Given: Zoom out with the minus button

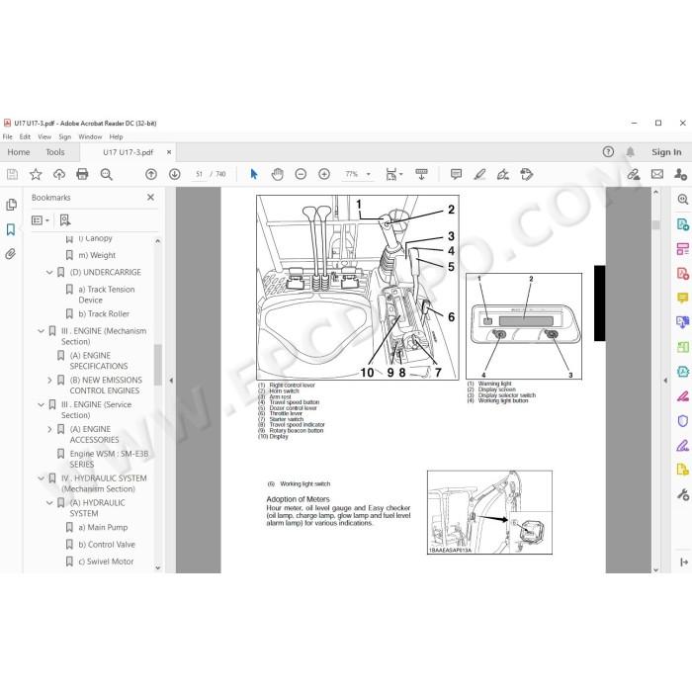Looking at the screenshot, I should tap(301, 174).
